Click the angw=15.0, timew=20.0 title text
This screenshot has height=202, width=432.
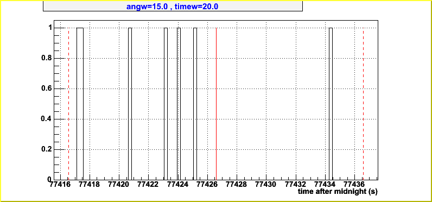(172, 7)
